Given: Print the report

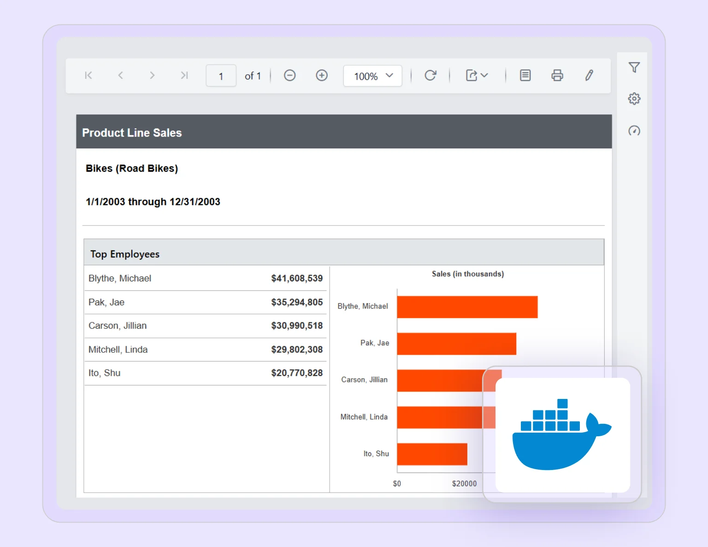Looking at the screenshot, I should click(557, 75).
